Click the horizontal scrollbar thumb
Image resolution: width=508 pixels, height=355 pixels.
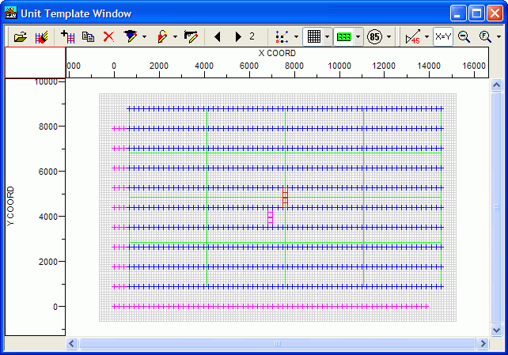(x=277, y=343)
